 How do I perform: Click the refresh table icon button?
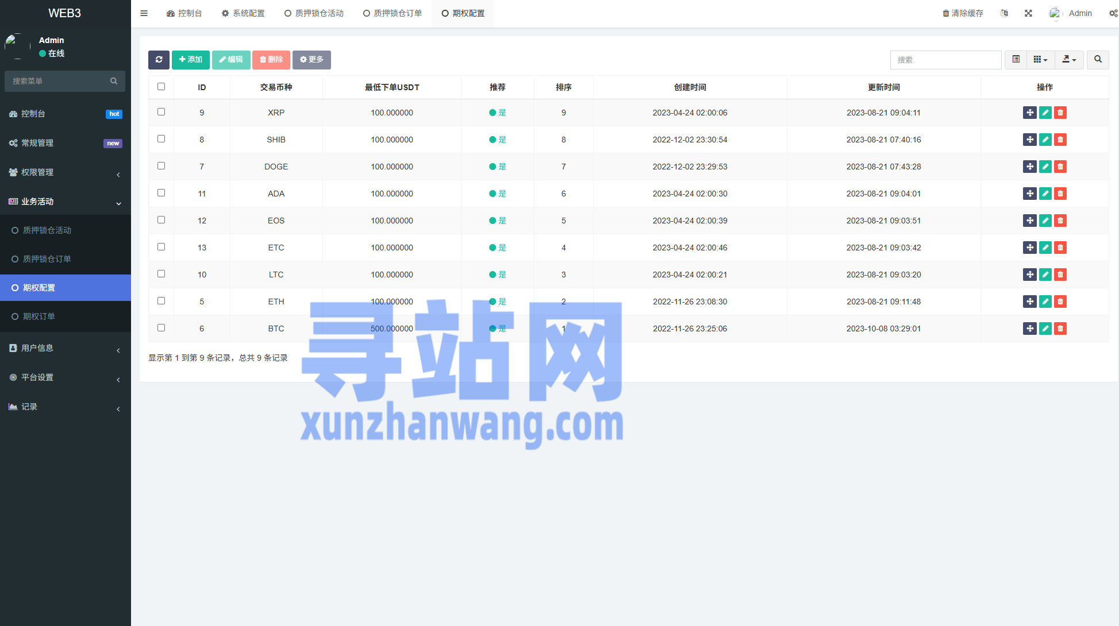click(159, 60)
